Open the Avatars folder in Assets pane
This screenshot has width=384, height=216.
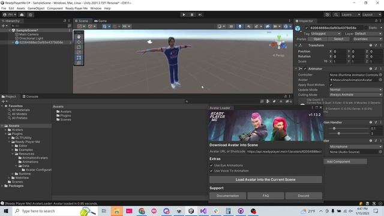(x=64, y=112)
